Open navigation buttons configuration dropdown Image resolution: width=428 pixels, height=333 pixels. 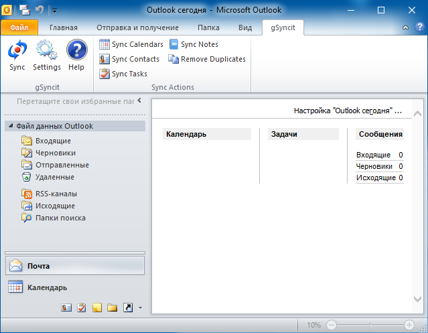click(140, 308)
